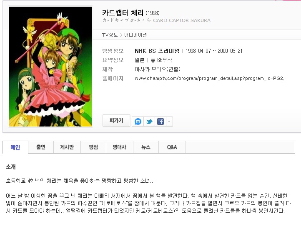Click the 카드캡터 체리 title heading
301x226 pixels.
pyautogui.click(x=123, y=12)
